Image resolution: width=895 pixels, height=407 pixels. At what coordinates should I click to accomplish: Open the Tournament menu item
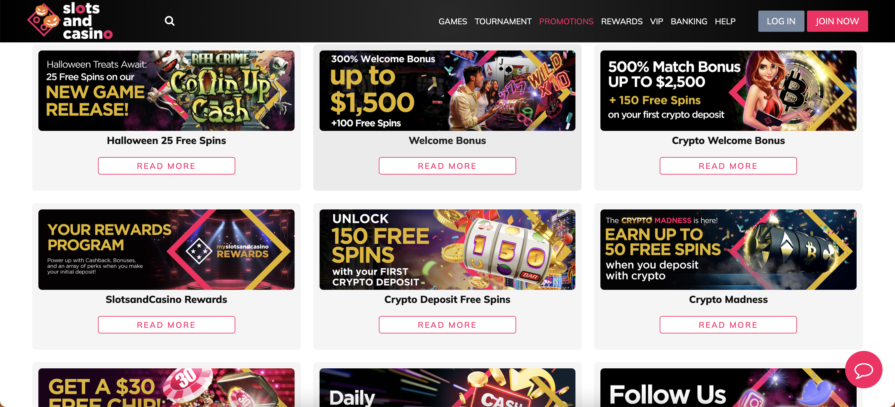pos(503,22)
